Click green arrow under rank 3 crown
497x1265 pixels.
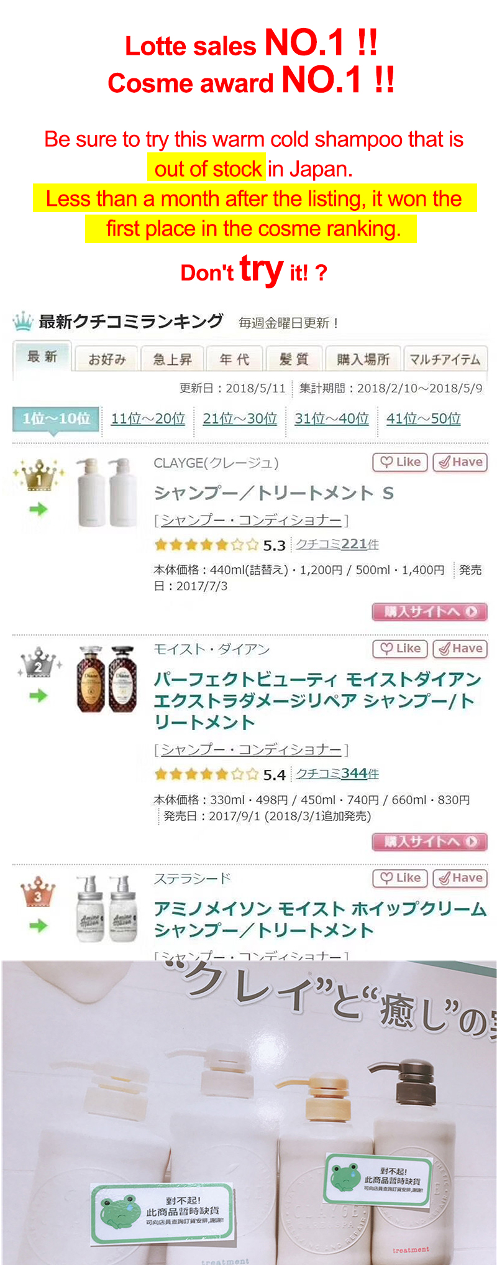pos(39,925)
